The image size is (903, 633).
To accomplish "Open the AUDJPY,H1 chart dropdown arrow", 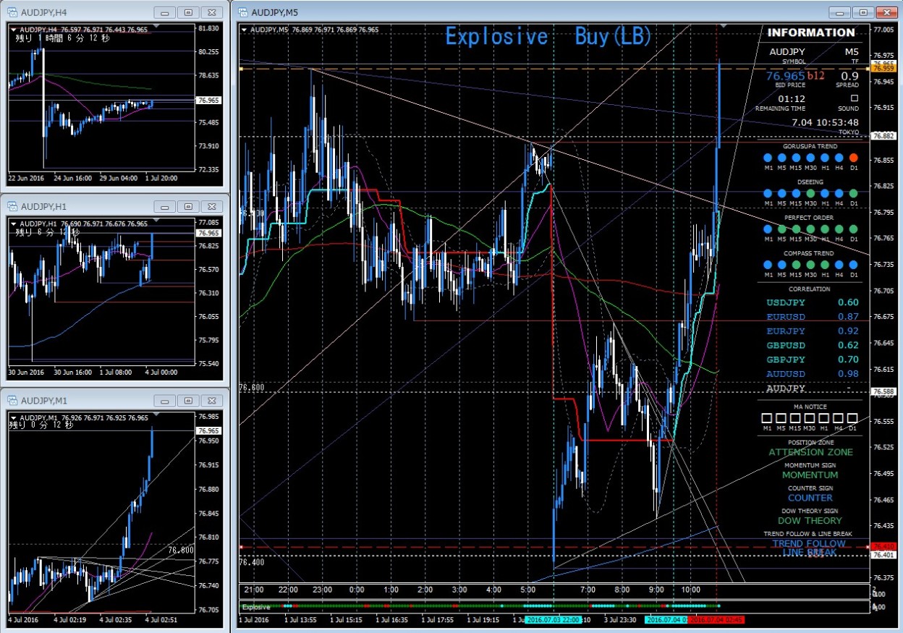I will [x=13, y=224].
